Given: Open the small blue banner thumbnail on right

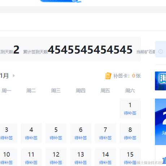Looking at the screenshot, I should [161, 81].
